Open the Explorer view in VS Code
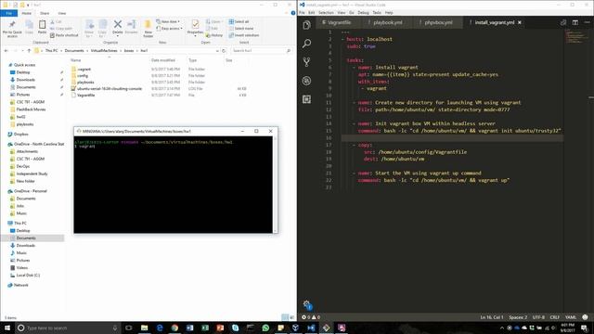Image resolution: width=594 pixels, height=334 pixels. 306,25
